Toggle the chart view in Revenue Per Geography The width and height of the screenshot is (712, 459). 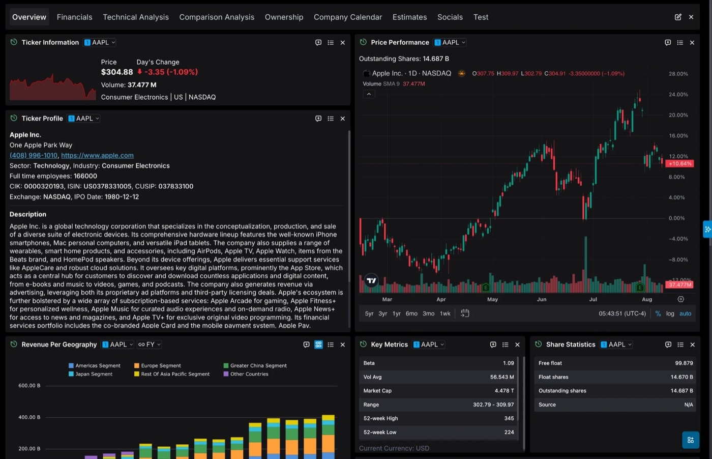318,345
